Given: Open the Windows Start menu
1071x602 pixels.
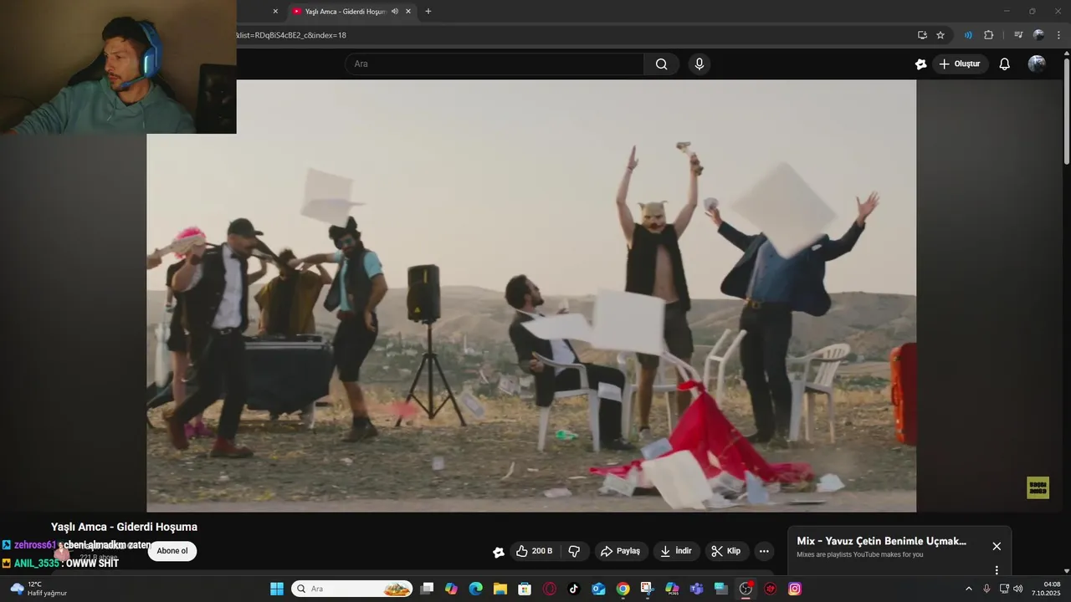Looking at the screenshot, I should click(277, 589).
